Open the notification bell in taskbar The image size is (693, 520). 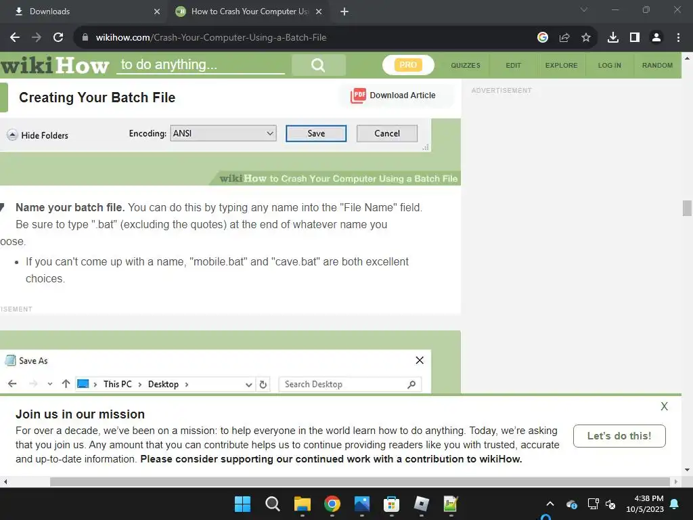675,504
